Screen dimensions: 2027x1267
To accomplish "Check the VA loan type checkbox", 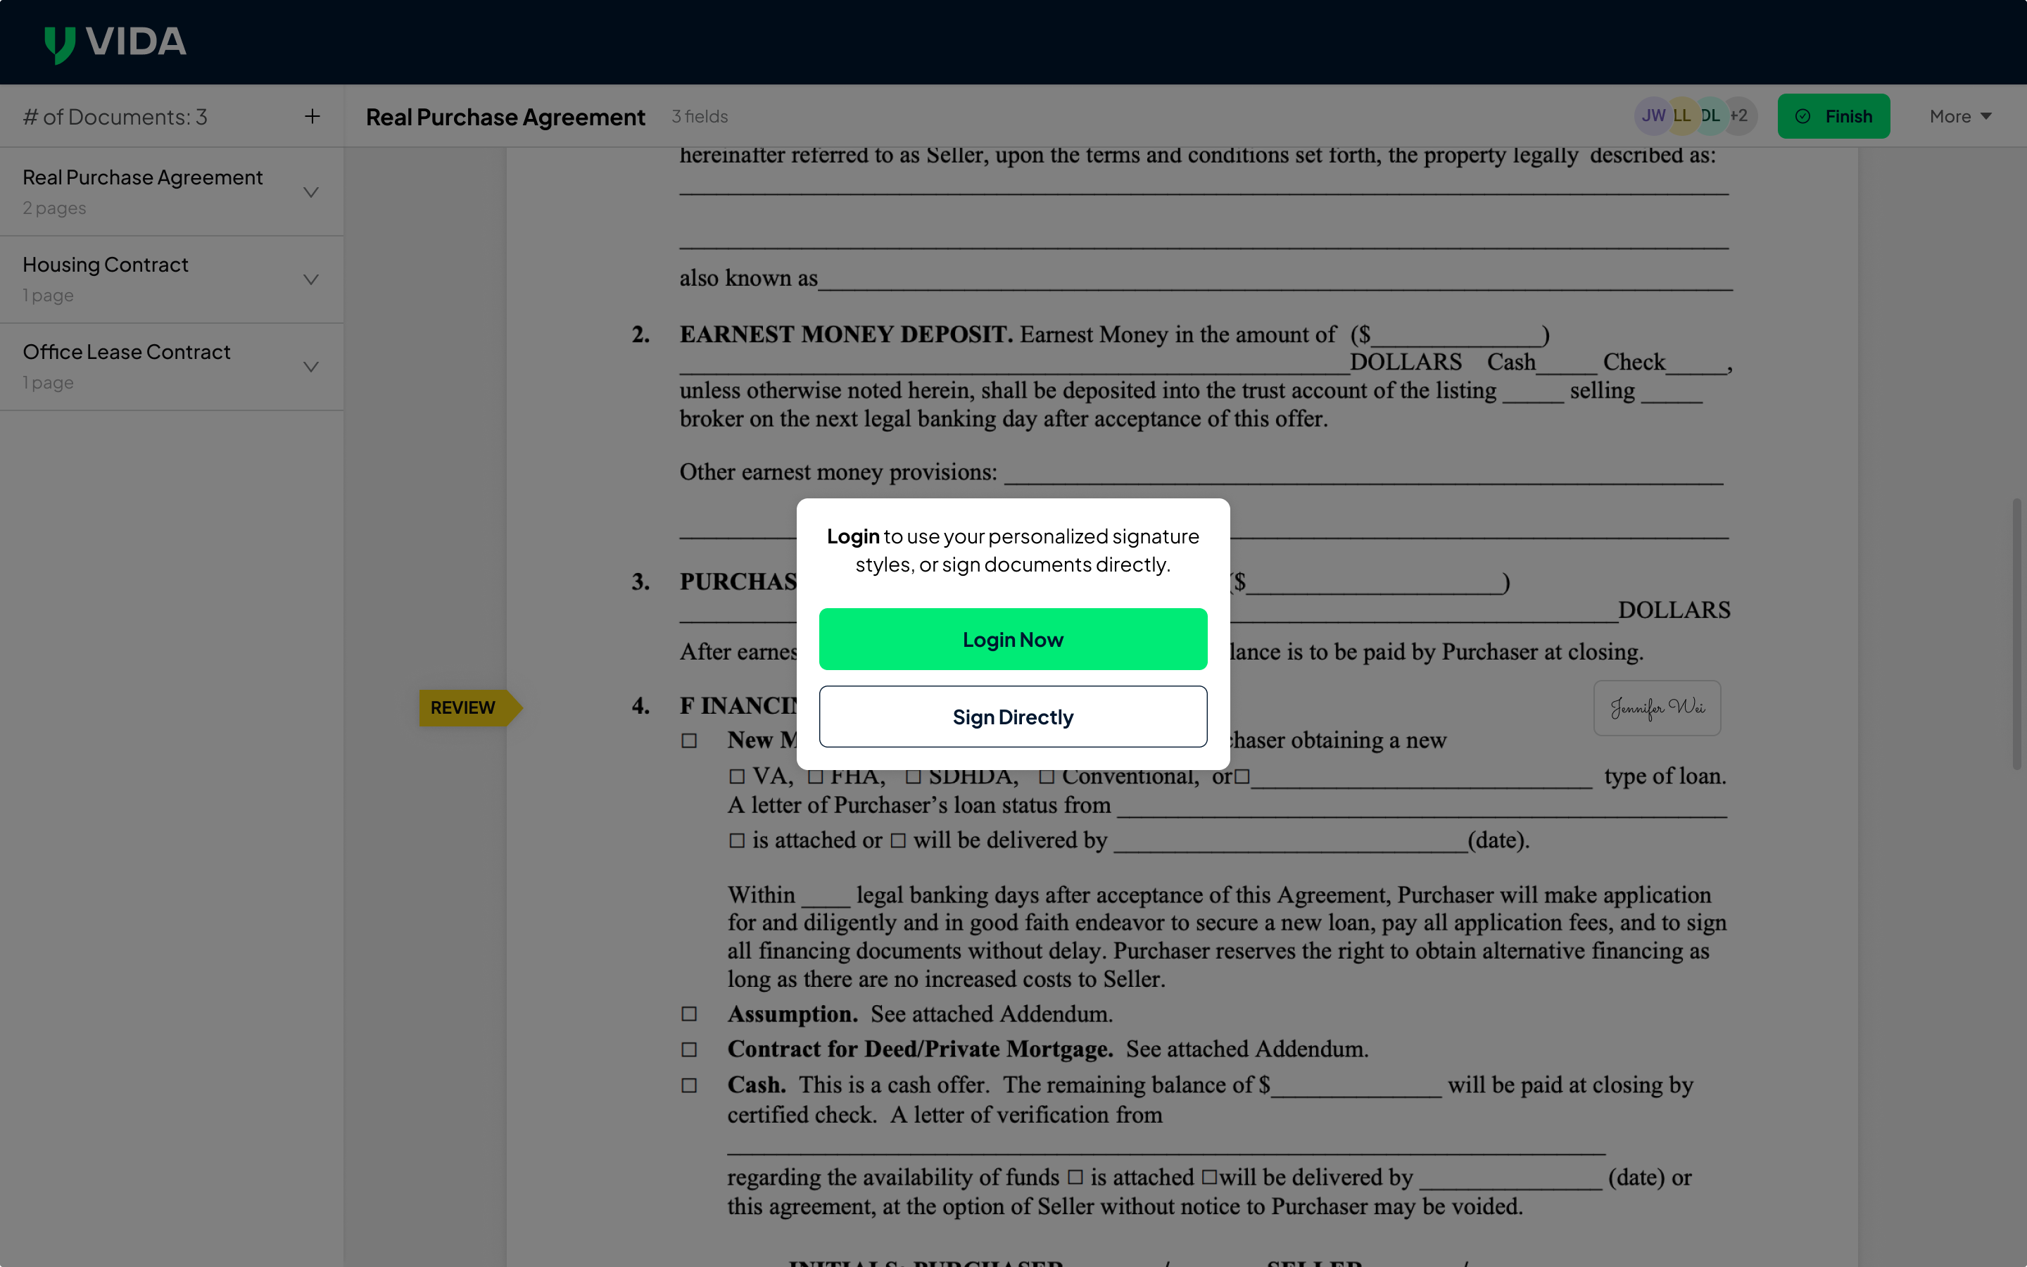I will [x=737, y=776].
